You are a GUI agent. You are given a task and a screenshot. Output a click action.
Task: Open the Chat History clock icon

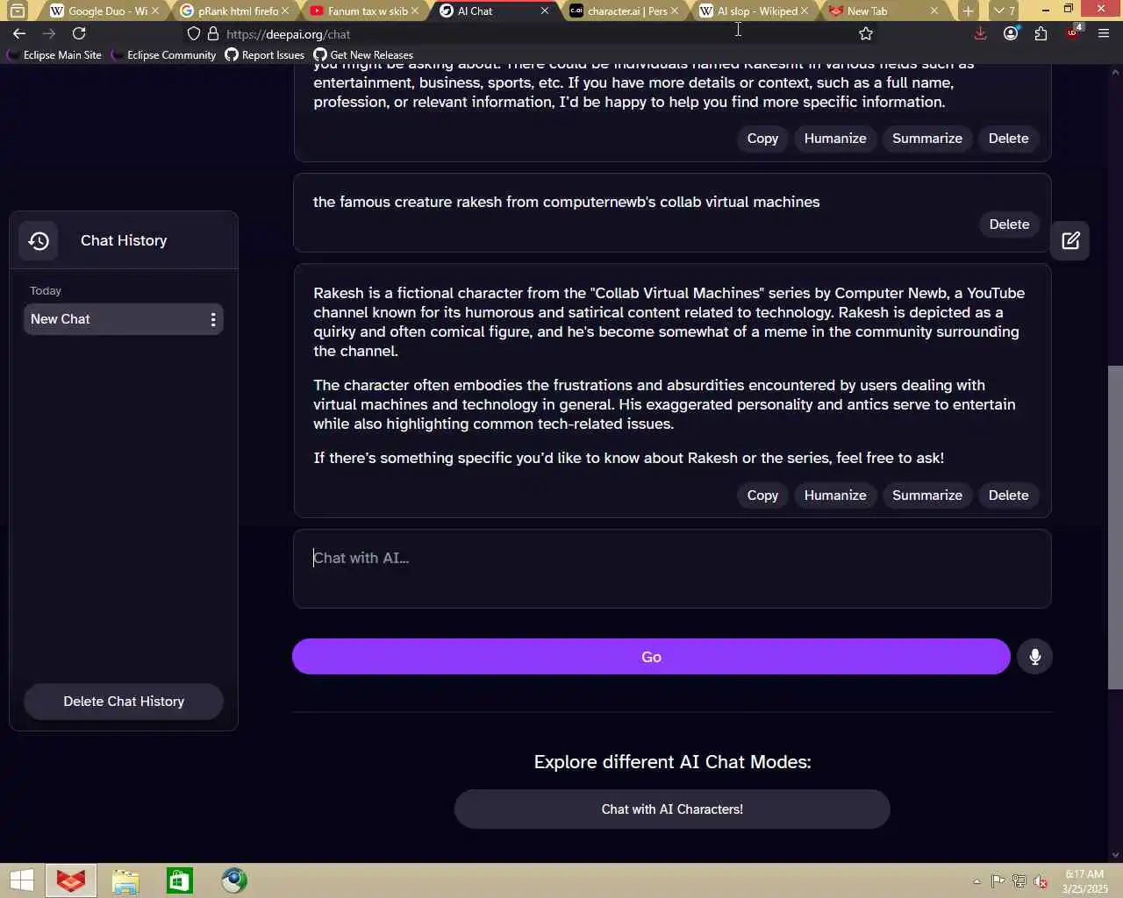coord(39,240)
